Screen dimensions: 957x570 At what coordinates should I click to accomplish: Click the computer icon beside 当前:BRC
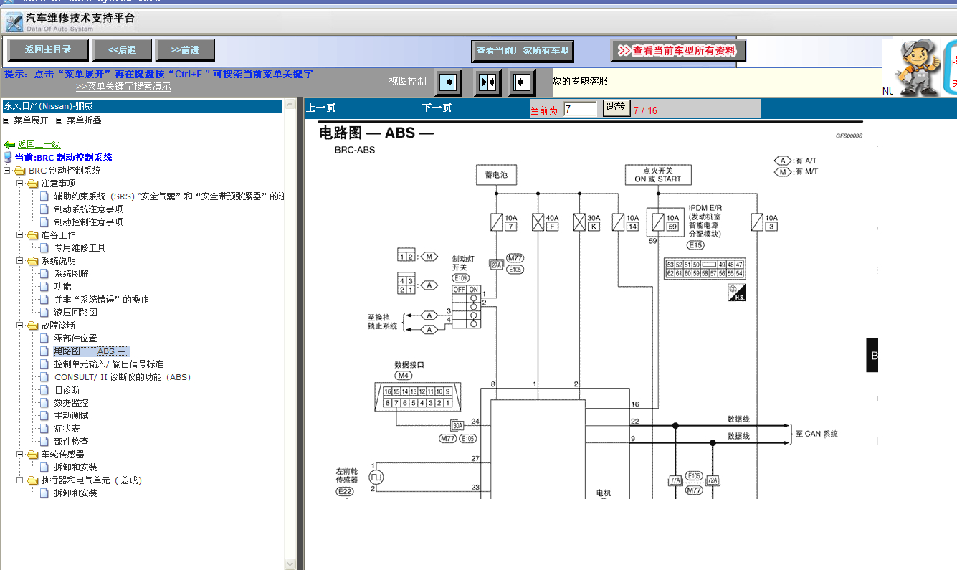coord(8,157)
